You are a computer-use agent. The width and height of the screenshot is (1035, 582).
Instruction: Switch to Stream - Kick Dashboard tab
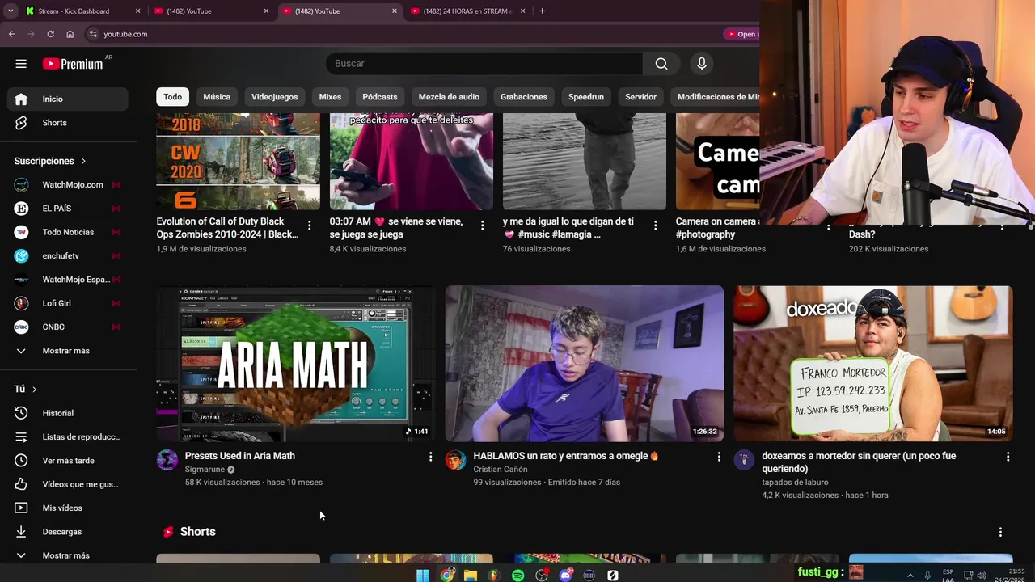81,11
